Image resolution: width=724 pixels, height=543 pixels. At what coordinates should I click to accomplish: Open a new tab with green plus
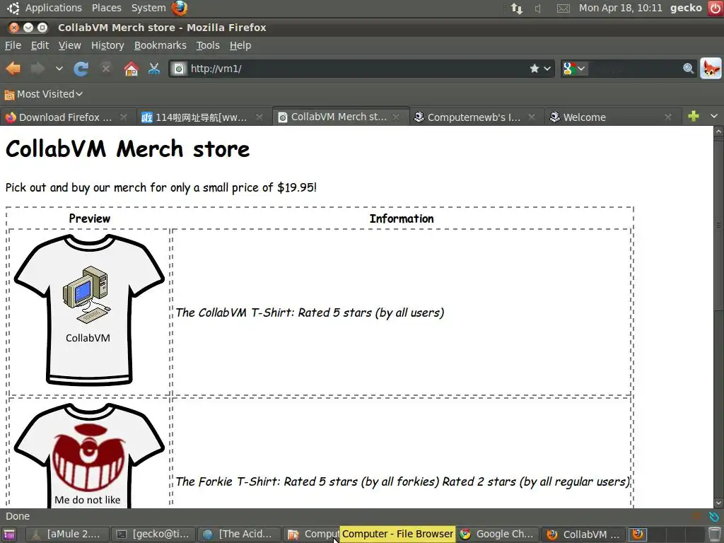694,117
